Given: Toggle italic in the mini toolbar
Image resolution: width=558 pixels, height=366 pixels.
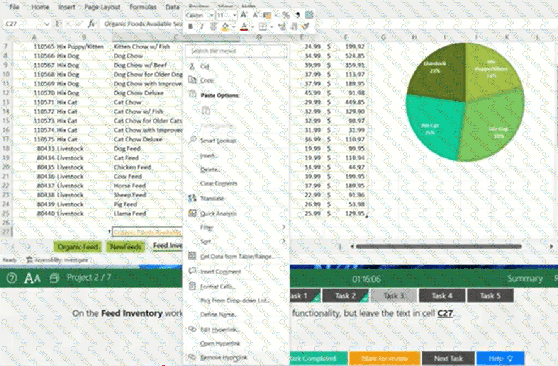Looking at the screenshot, I should tap(202, 26).
